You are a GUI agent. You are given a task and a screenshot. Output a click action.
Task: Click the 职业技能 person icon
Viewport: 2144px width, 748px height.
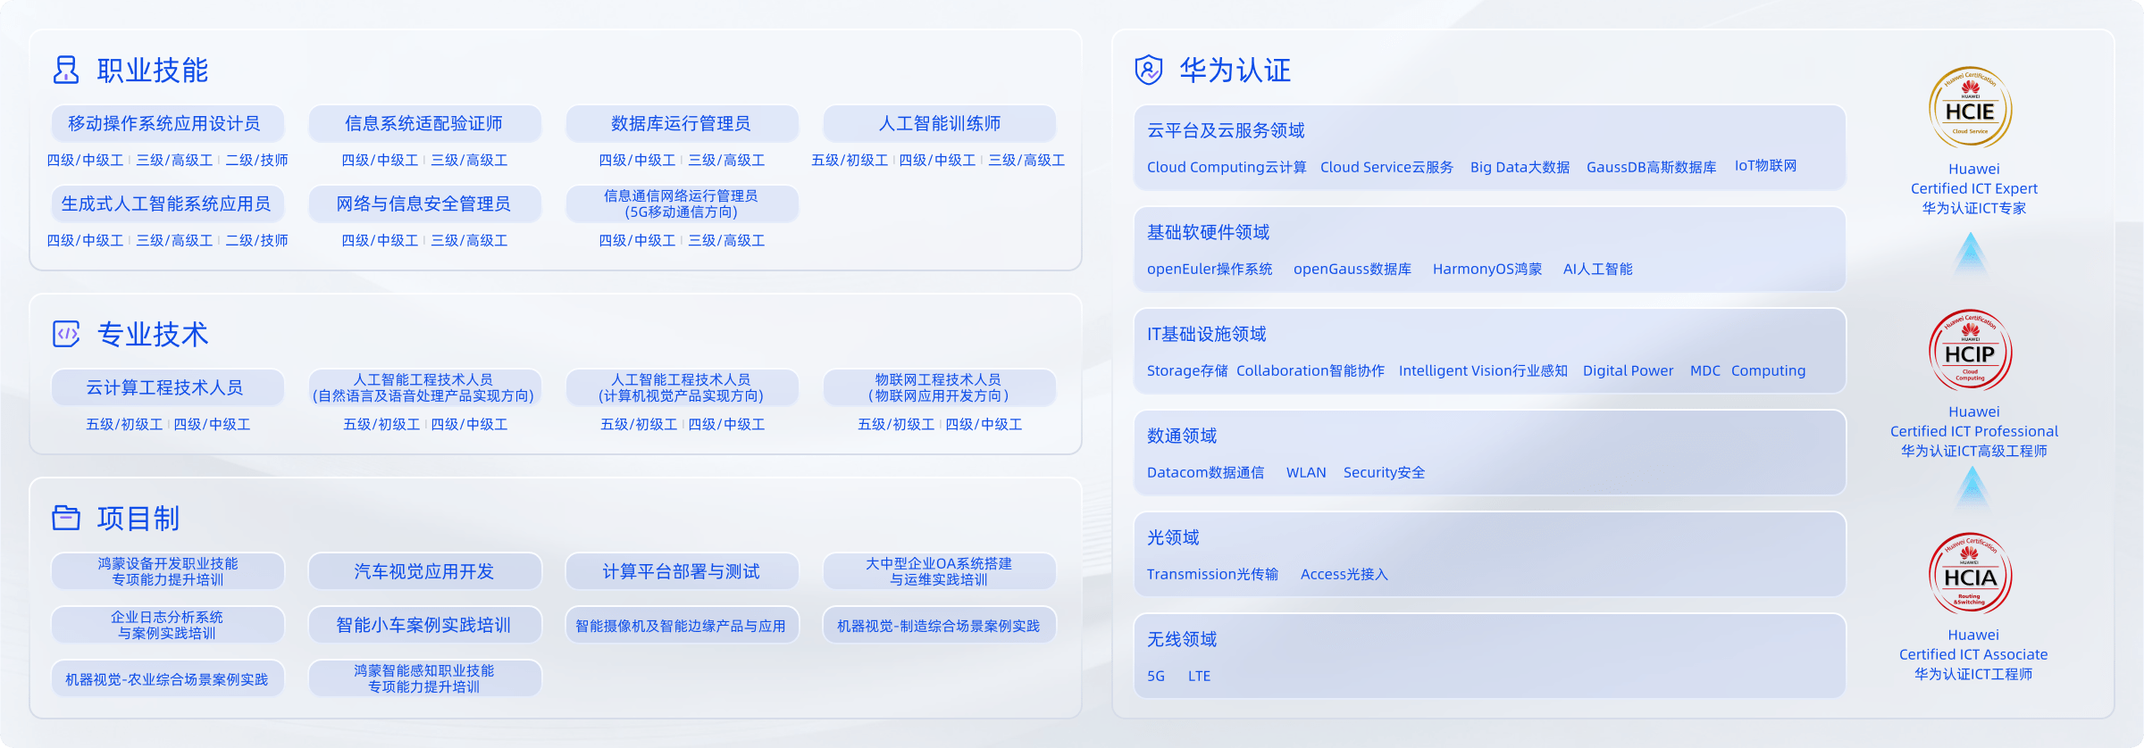pyautogui.click(x=66, y=70)
